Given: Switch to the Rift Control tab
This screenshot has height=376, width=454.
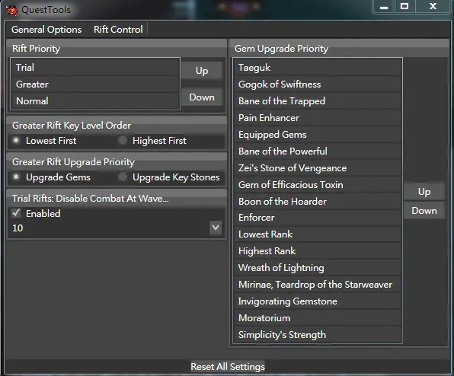Looking at the screenshot, I should (118, 30).
